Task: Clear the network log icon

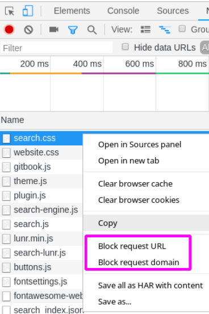Action: (28, 30)
